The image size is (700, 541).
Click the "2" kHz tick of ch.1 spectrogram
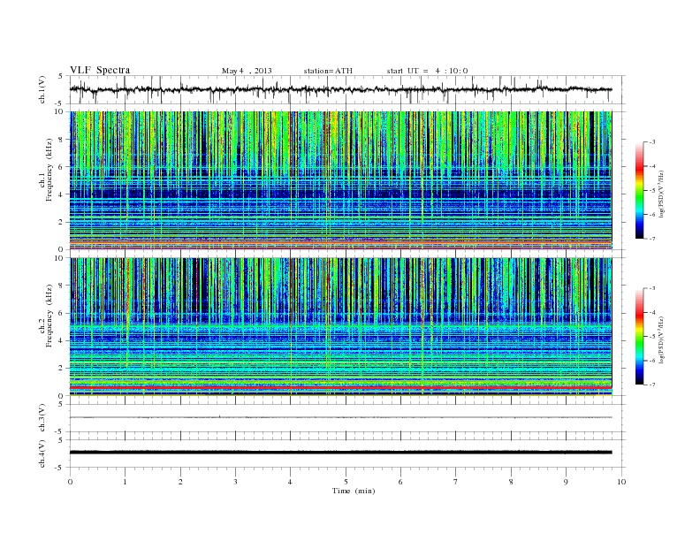point(61,222)
